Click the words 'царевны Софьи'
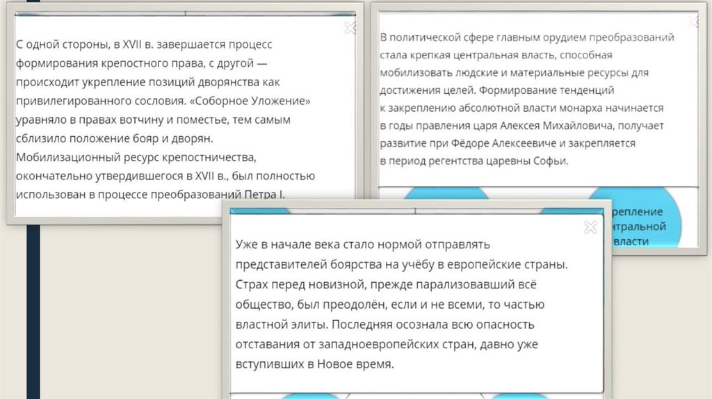This screenshot has height=399, width=712. [x=532, y=161]
